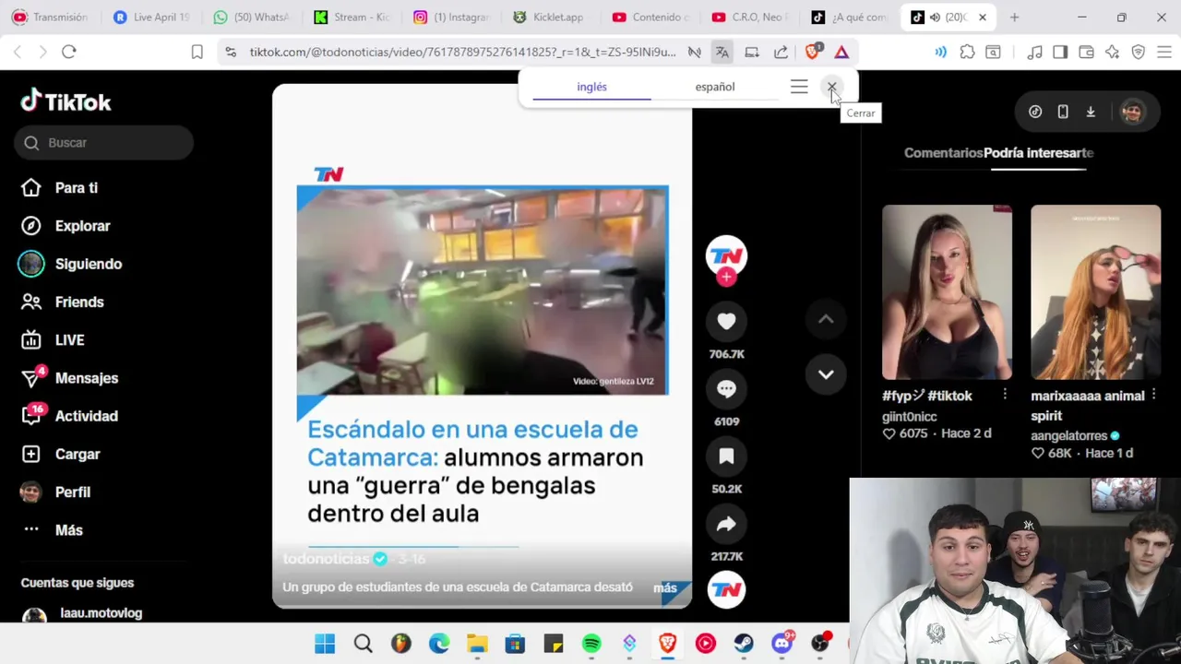Save video with the bookmark icon

[x=726, y=456]
